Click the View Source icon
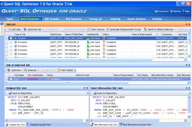 coord(89,30)
